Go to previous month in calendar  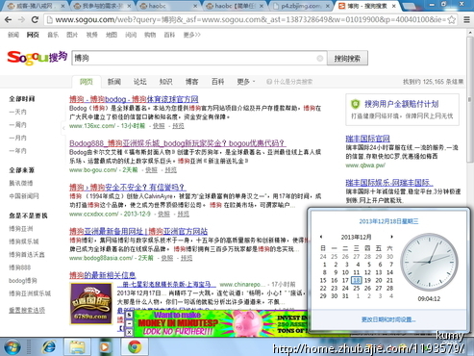click(x=321, y=237)
